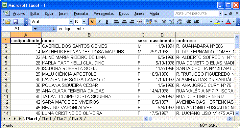The image size is (240, 128).
Task: Click the insert function fx icon
Action: [54, 29]
